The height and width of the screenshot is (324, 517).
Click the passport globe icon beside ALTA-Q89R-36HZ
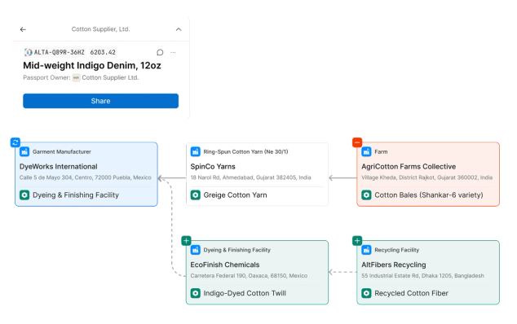click(29, 52)
